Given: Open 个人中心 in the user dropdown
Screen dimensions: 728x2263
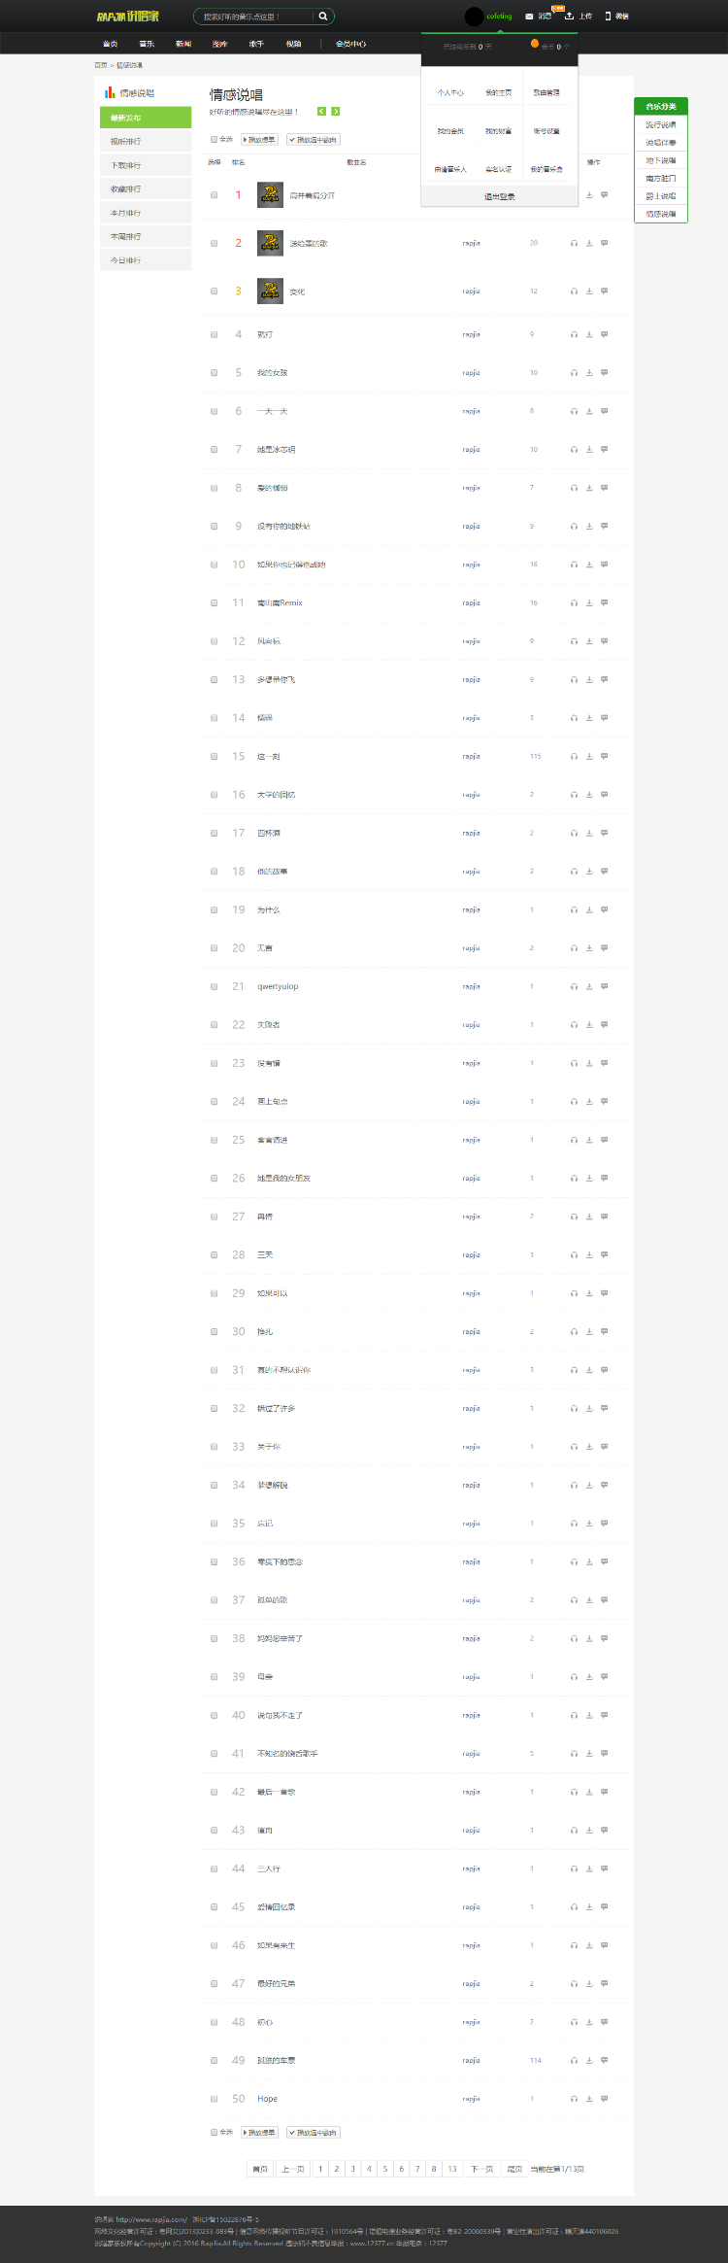Looking at the screenshot, I should tap(450, 93).
